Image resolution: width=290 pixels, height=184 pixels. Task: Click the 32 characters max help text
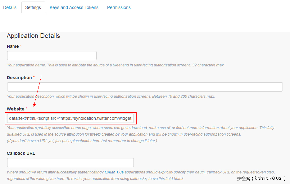[x=116, y=65]
